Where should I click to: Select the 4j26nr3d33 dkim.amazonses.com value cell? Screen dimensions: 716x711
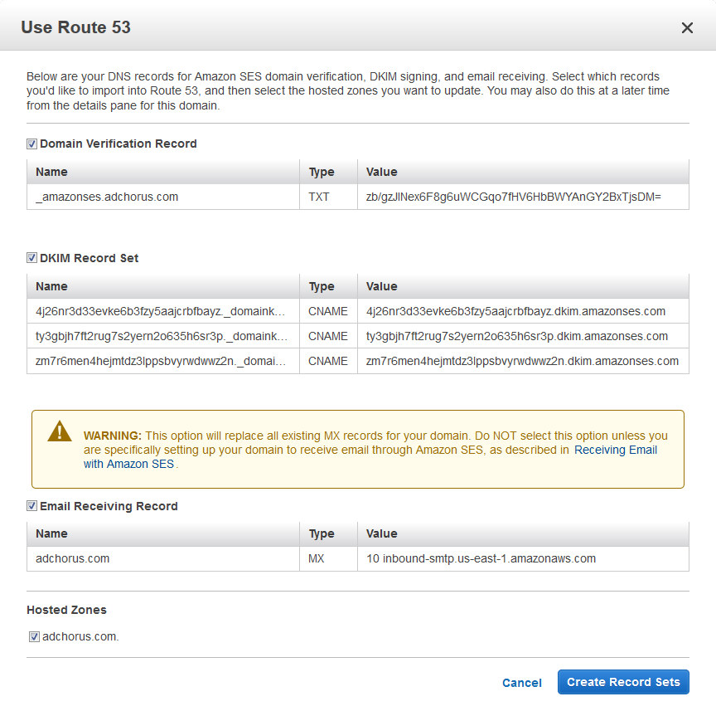point(515,311)
